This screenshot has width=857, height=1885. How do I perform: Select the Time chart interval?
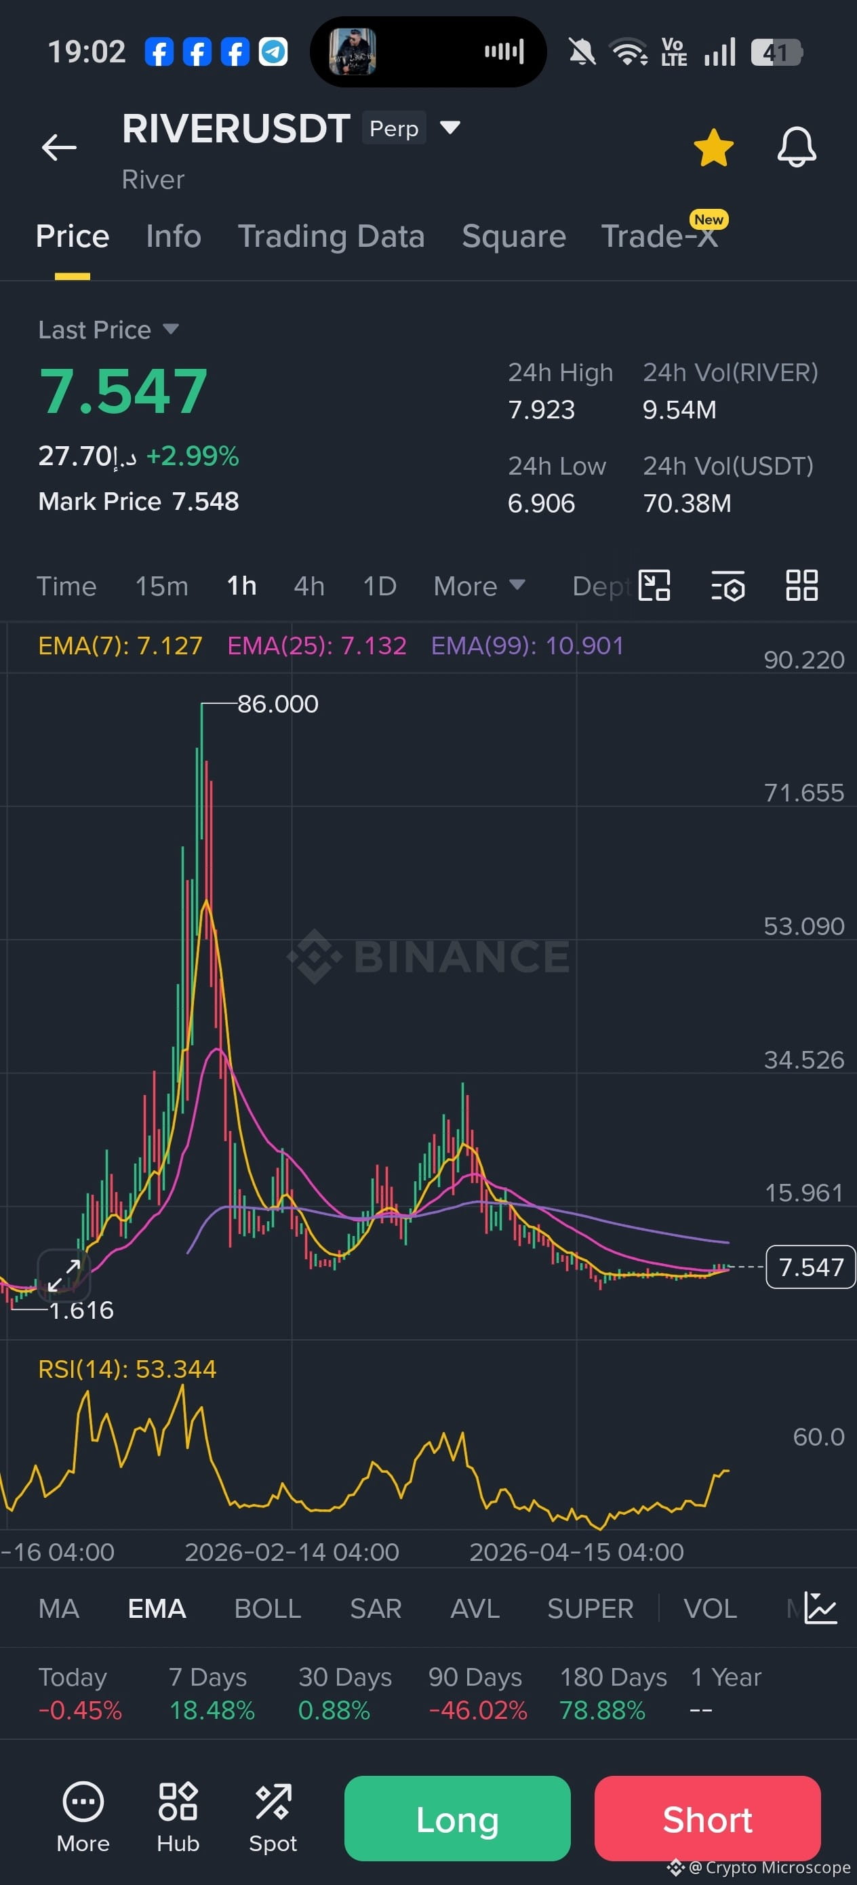66,586
